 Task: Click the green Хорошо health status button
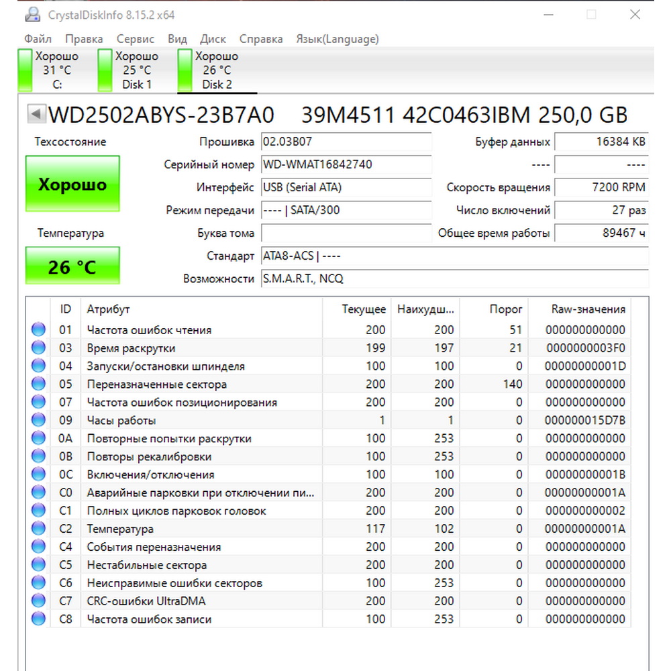(72, 184)
